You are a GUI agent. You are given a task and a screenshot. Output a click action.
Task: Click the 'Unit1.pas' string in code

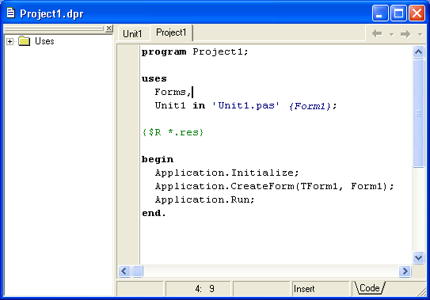coord(246,105)
